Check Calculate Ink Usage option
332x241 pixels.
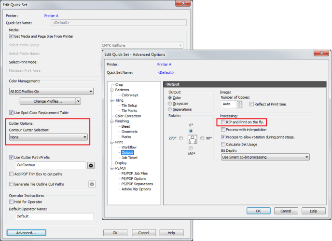point(223,145)
